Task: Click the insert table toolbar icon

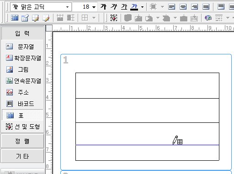Action: [15, 18]
